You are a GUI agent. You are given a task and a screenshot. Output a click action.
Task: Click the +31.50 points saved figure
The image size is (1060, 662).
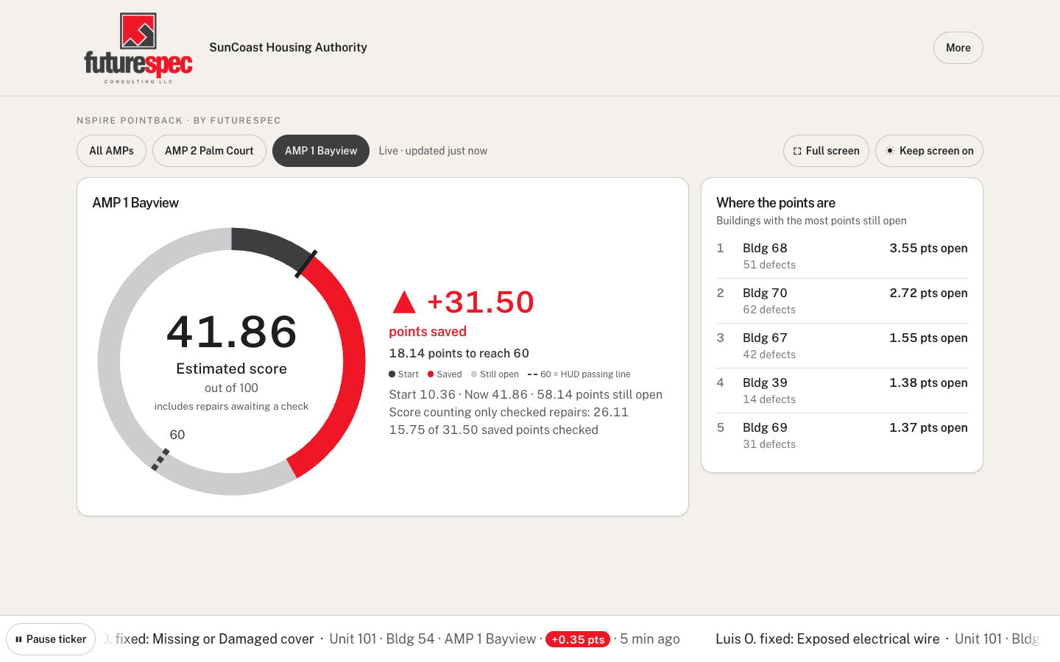click(481, 302)
